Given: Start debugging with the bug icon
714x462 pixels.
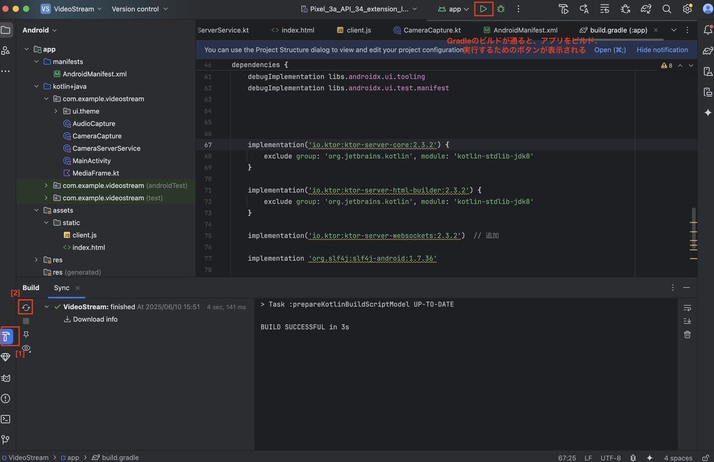Looking at the screenshot, I should click(x=501, y=9).
